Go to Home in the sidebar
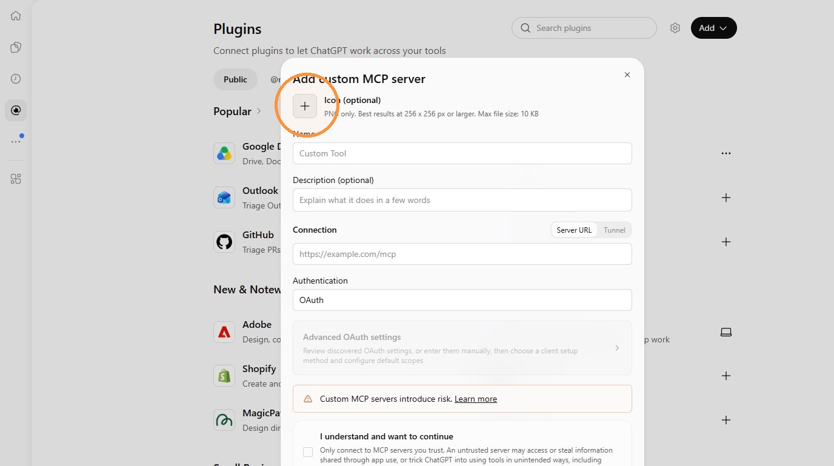Screen dimensions: 834x466 pos(16,16)
